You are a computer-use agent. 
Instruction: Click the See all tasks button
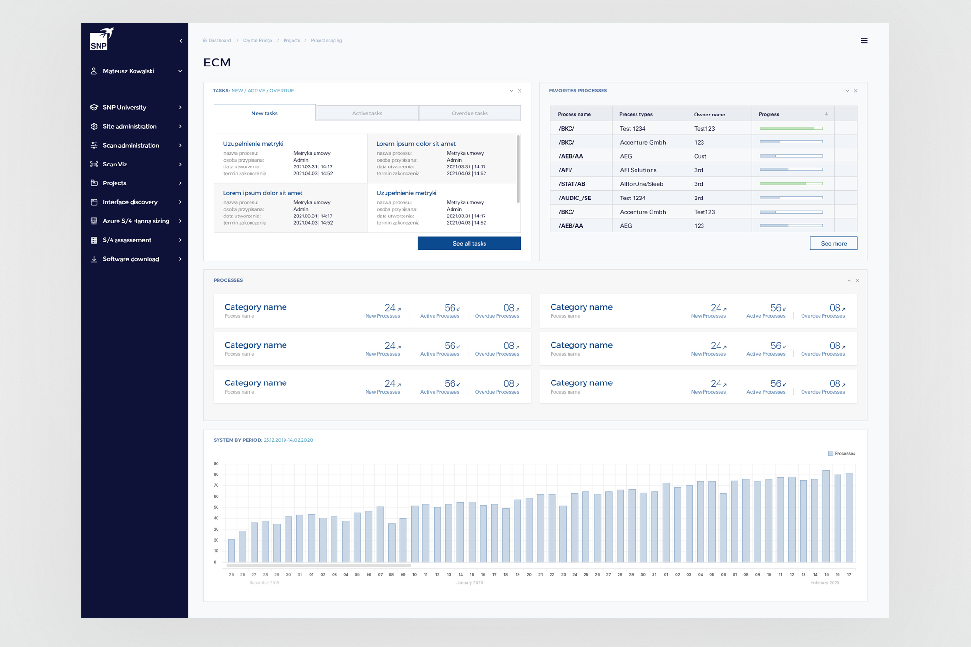[469, 244]
